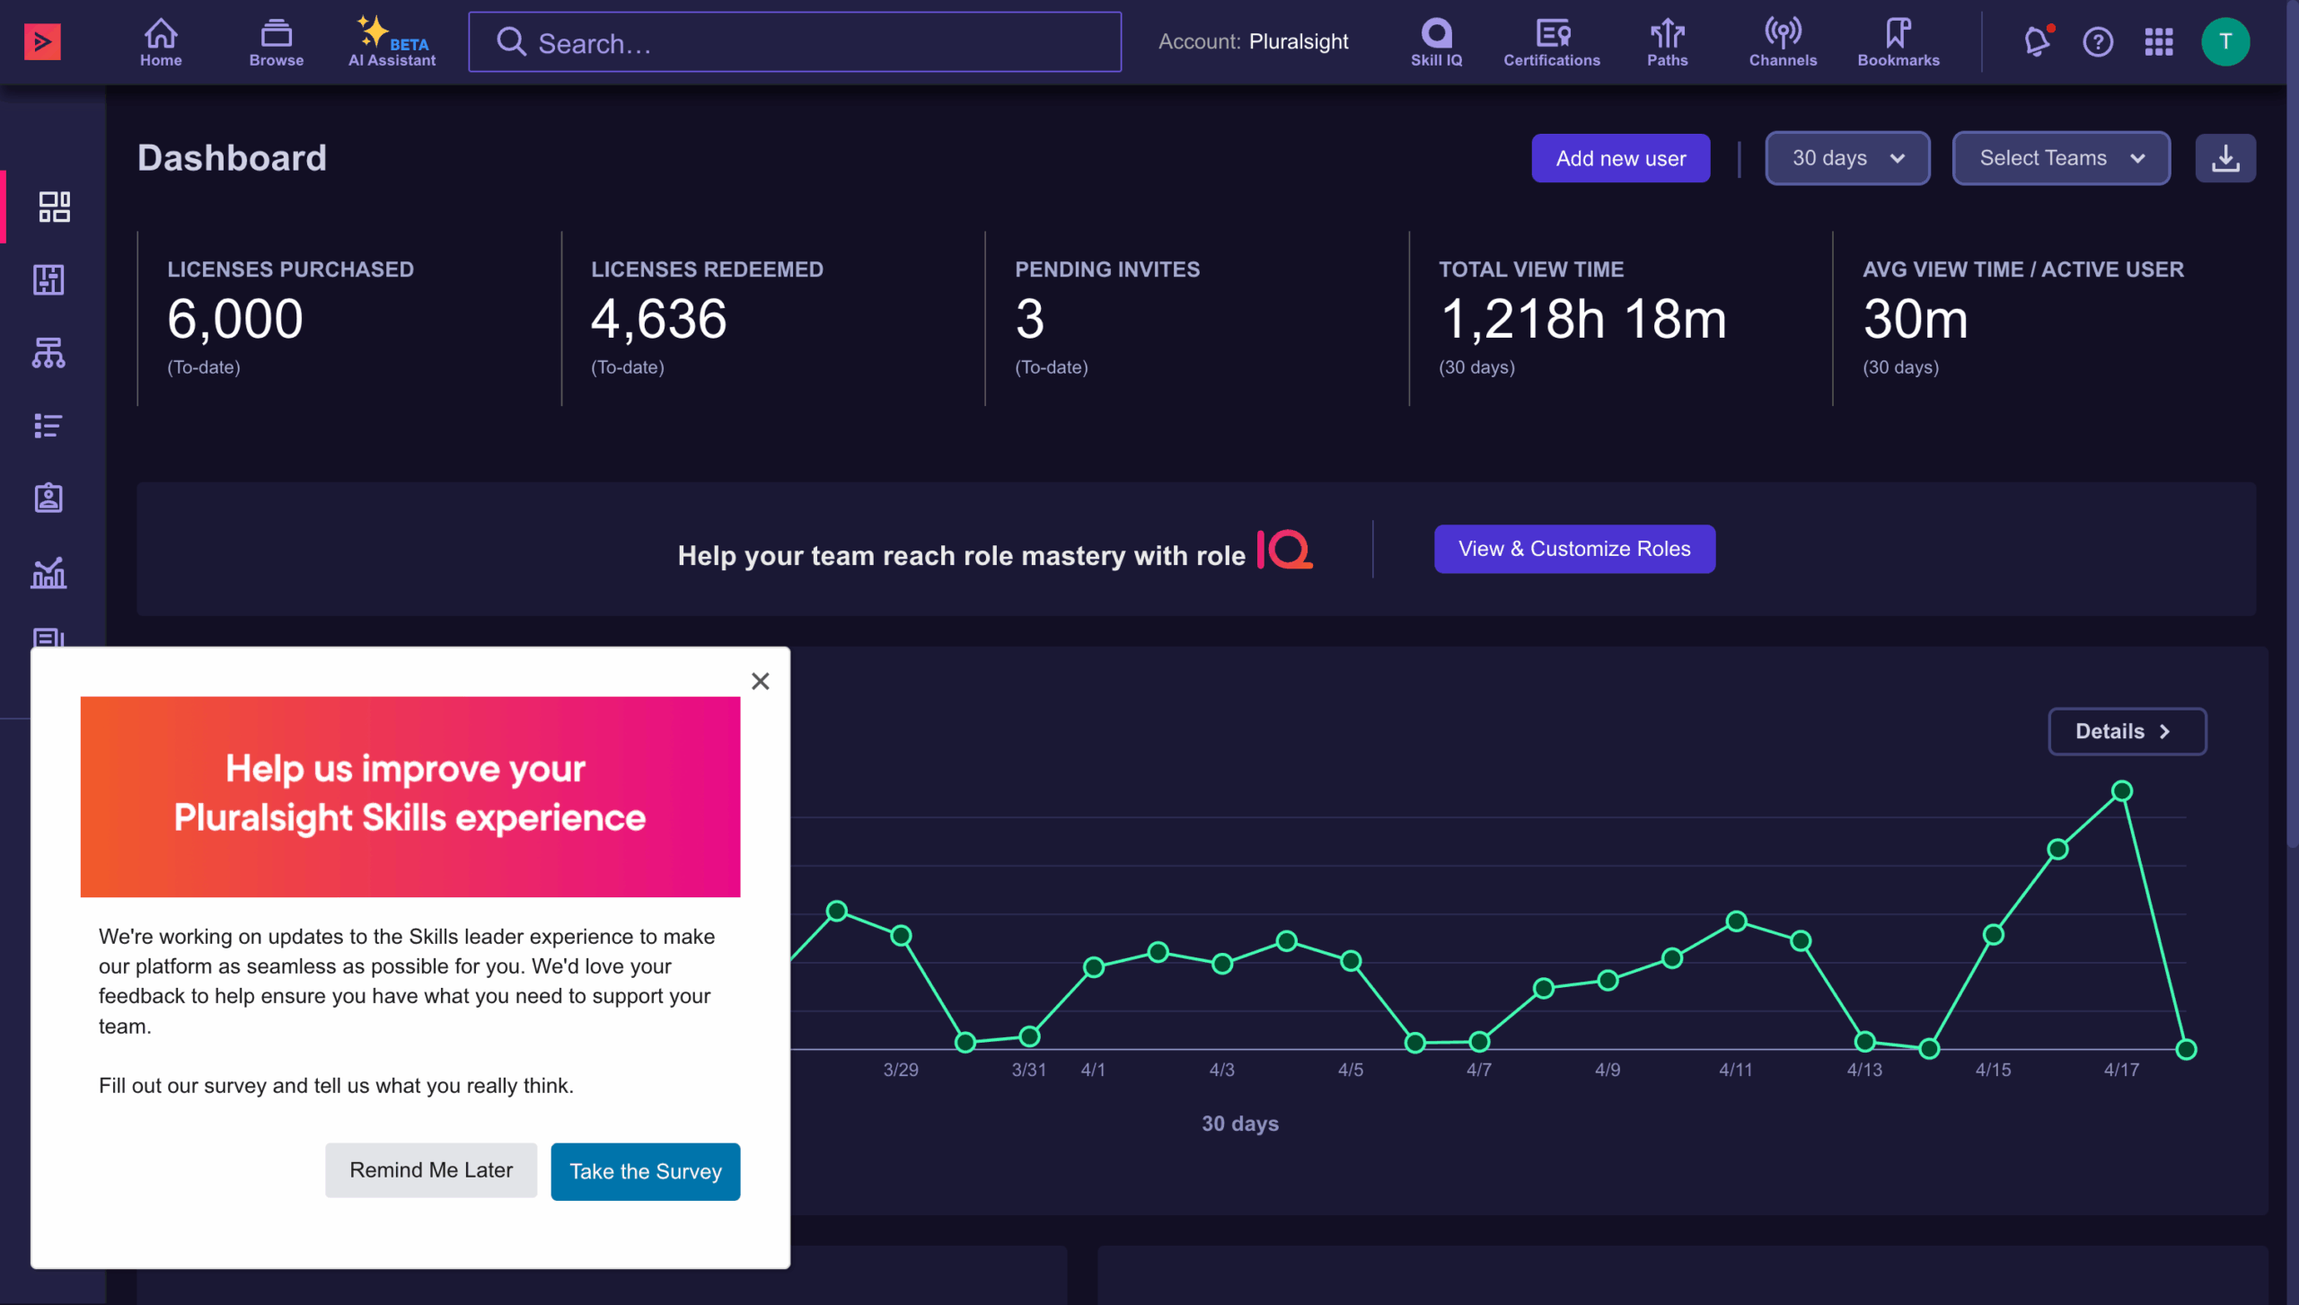Open the Skill IQ page
2299x1305 pixels.
coord(1436,42)
